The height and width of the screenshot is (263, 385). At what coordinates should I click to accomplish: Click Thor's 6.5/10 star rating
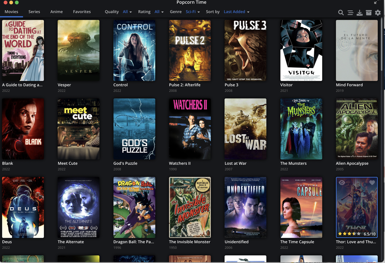(x=357, y=234)
